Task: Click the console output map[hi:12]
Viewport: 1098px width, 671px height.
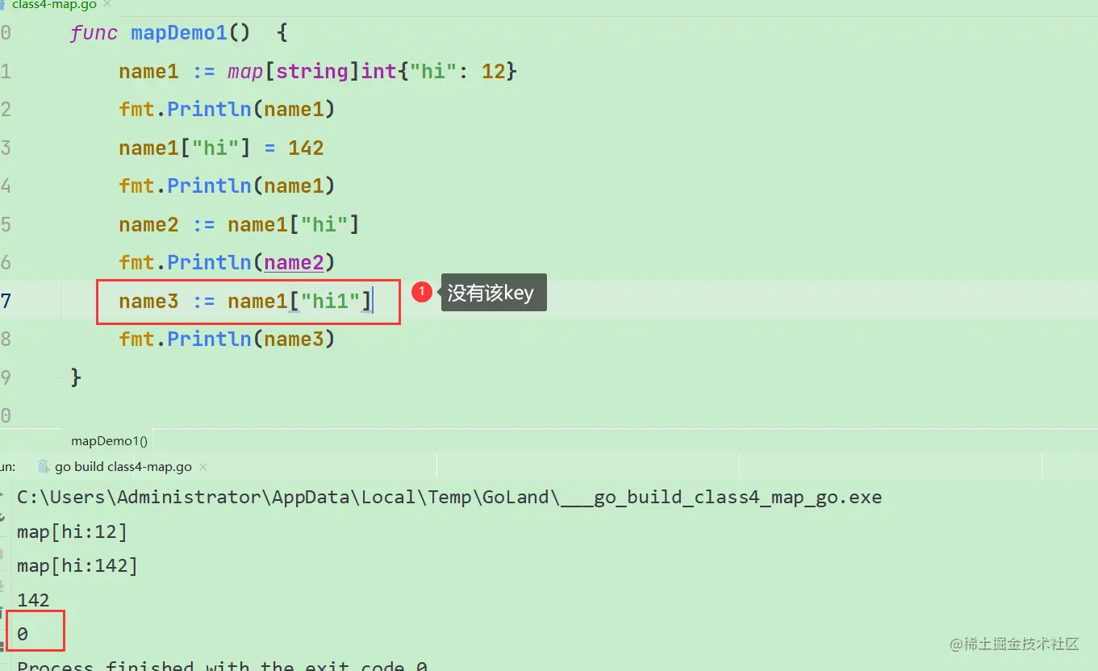Action: 72,532
